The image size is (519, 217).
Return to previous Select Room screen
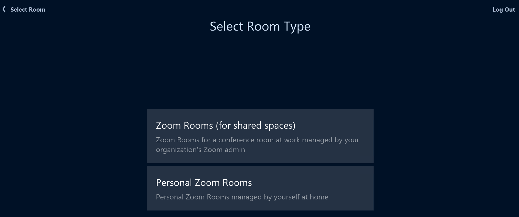[x=24, y=10]
